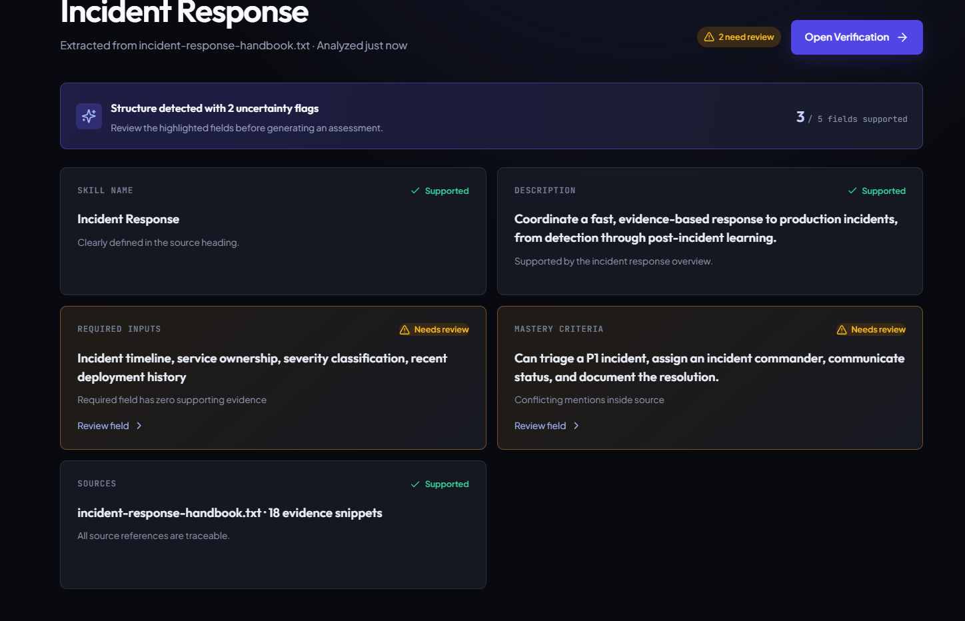Expand the Mastery Criteria Review field chevron

pyautogui.click(x=576, y=426)
